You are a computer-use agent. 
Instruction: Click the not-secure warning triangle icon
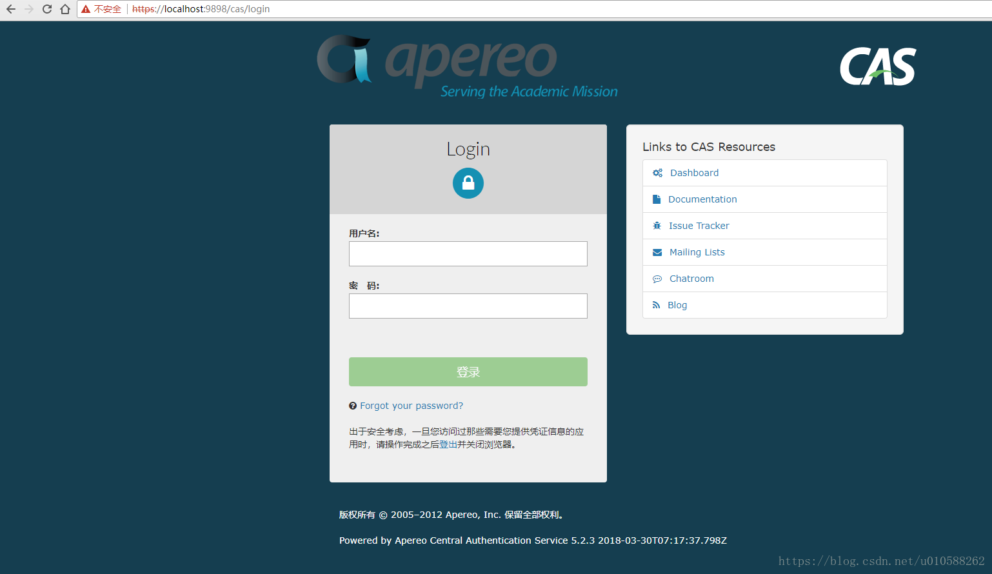86,9
